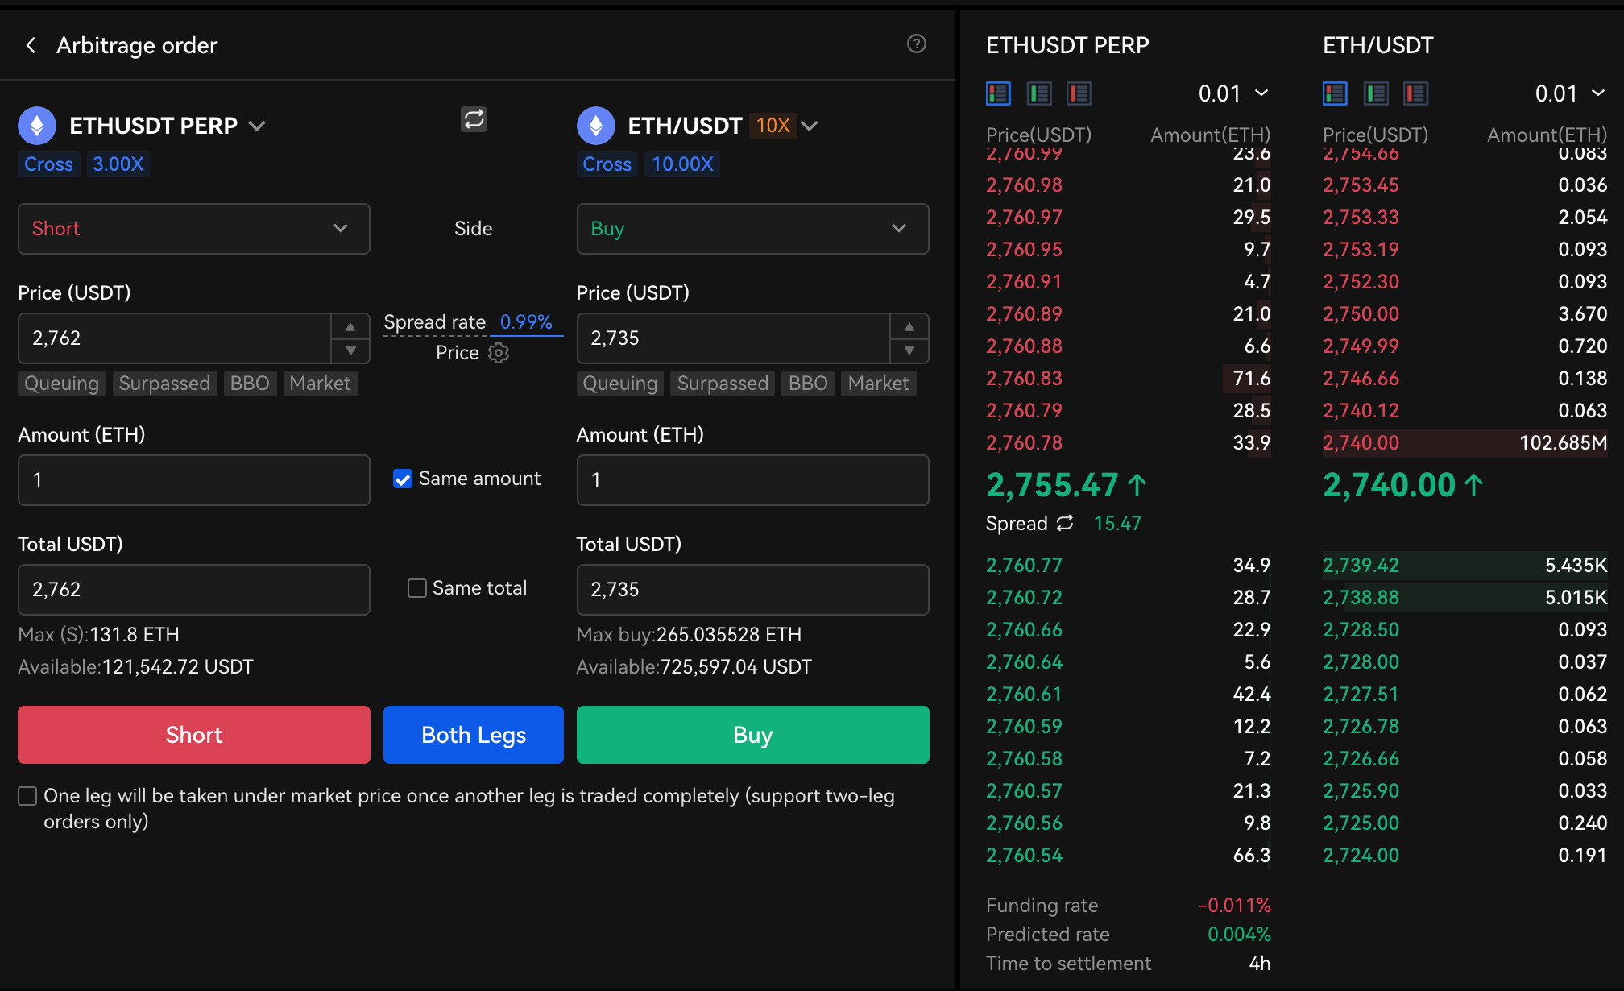Select the BBO price option for the perp leg
The height and width of the screenshot is (991, 1624).
coord(250,383)
